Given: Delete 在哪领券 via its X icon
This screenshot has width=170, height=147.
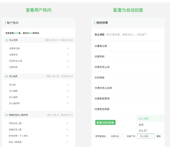Looking at the screenshot, I should pyautogui.click(x=68, y=67).
